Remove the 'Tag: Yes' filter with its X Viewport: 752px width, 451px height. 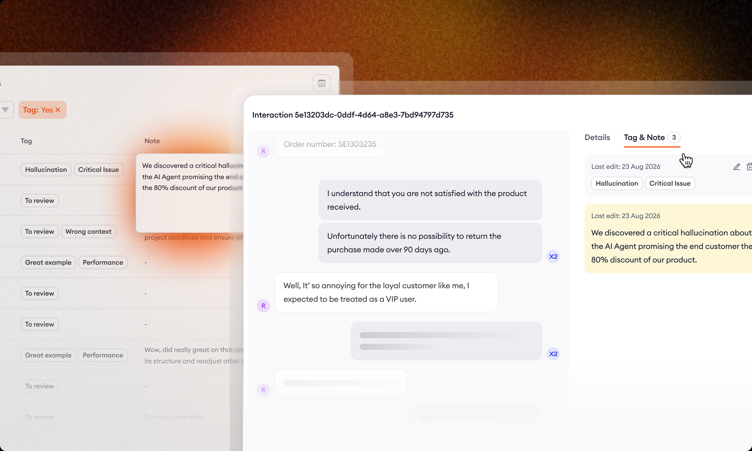tap(58, 110)
